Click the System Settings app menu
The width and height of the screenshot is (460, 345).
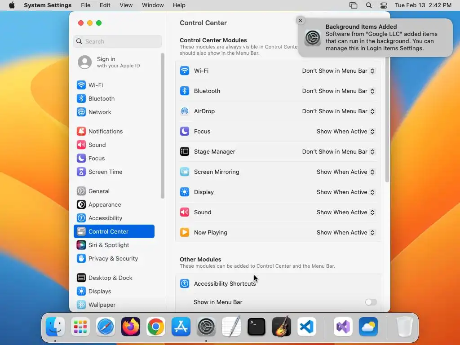point(48,5)
